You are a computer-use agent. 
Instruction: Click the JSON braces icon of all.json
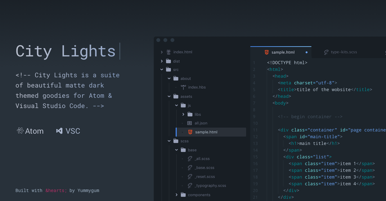[x=190, y=123]
